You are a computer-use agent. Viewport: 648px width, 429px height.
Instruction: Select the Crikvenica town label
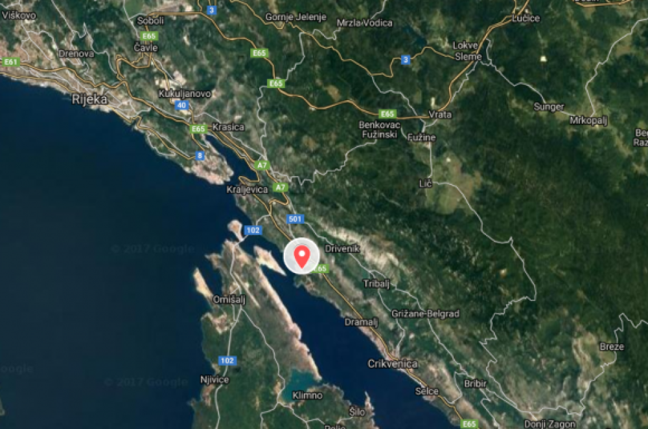[392, 364]
